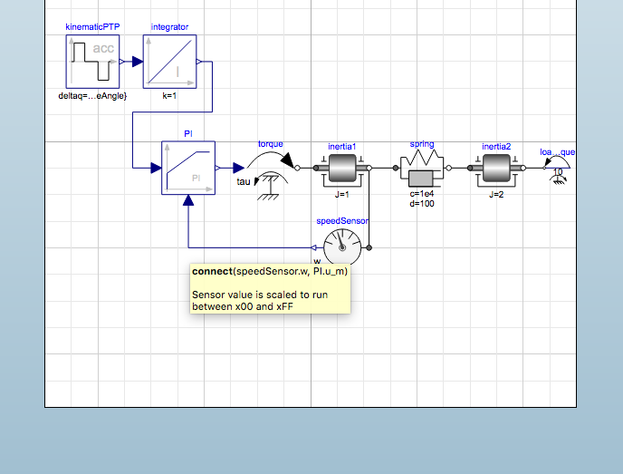
Task: Click the 'deltaq=…eAngle}' parameter label
Action: pyautogui.click(x=92, y=96)
